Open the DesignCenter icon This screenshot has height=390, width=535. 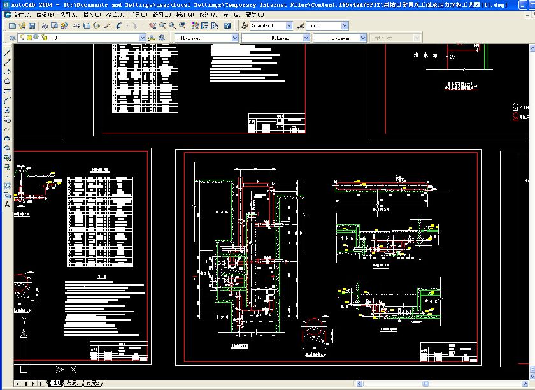[204, 25]
